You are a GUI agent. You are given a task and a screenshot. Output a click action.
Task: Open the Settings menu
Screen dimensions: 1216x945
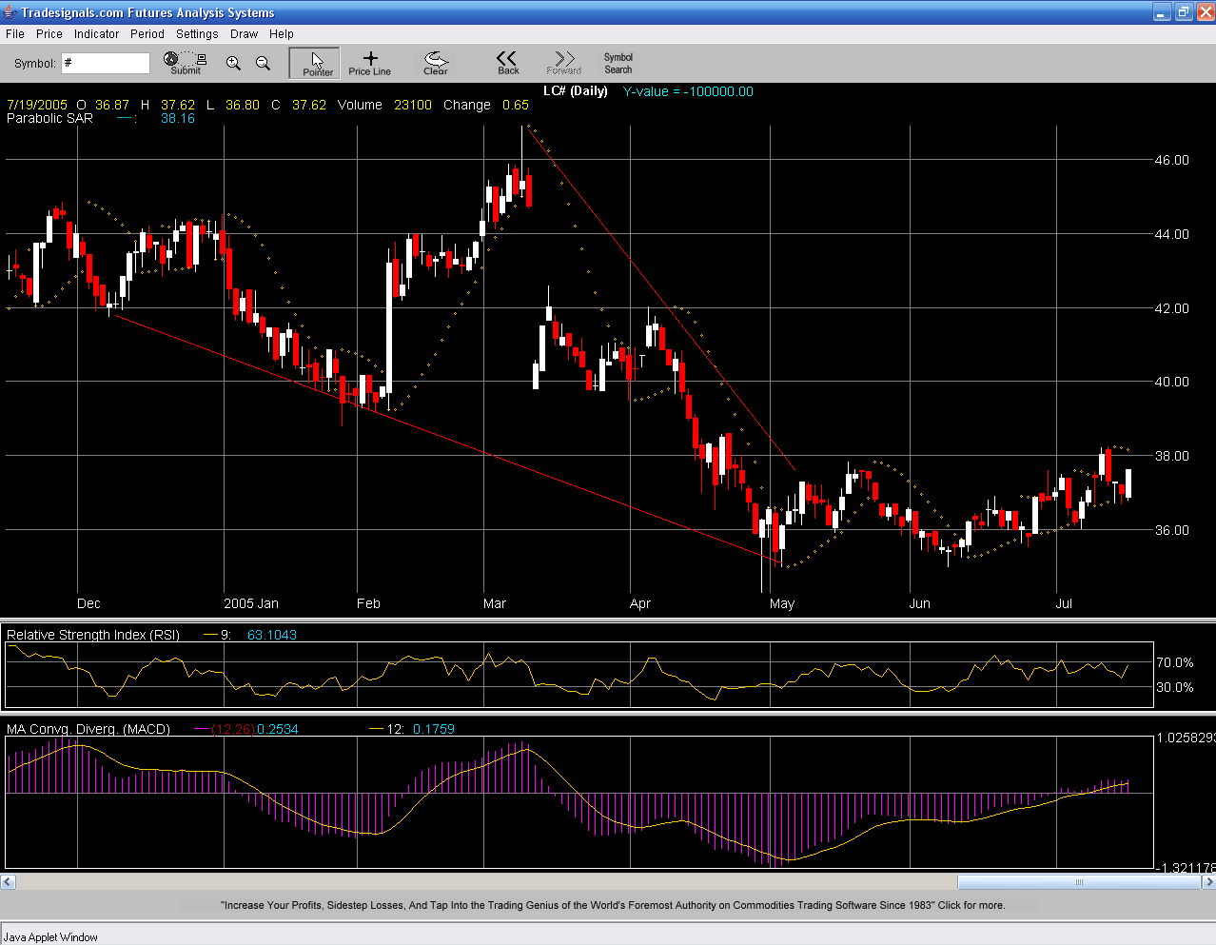tap(197, 34)
